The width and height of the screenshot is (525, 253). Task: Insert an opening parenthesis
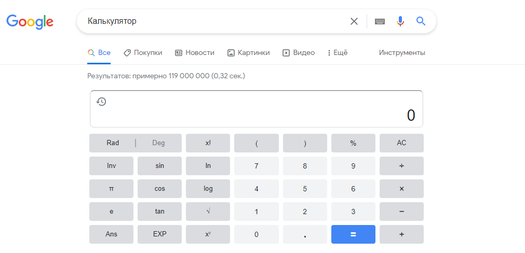[257, 143]
